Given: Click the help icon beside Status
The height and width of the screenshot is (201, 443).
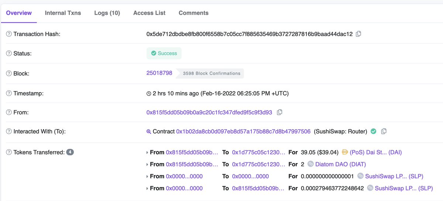Looking at the screenshot, I should pos(9,53).
